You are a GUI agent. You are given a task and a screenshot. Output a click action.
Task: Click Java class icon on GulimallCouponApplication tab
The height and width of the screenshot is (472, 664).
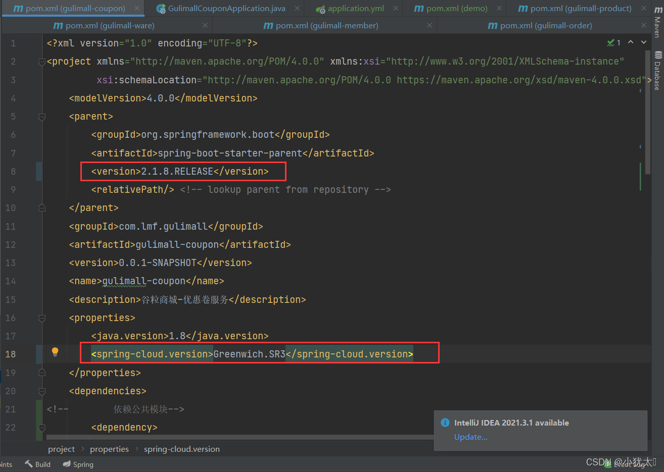(161, 9)
